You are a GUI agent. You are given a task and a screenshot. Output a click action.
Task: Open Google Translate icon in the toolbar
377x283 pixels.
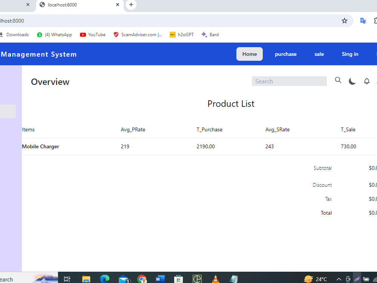coord(363,21)
